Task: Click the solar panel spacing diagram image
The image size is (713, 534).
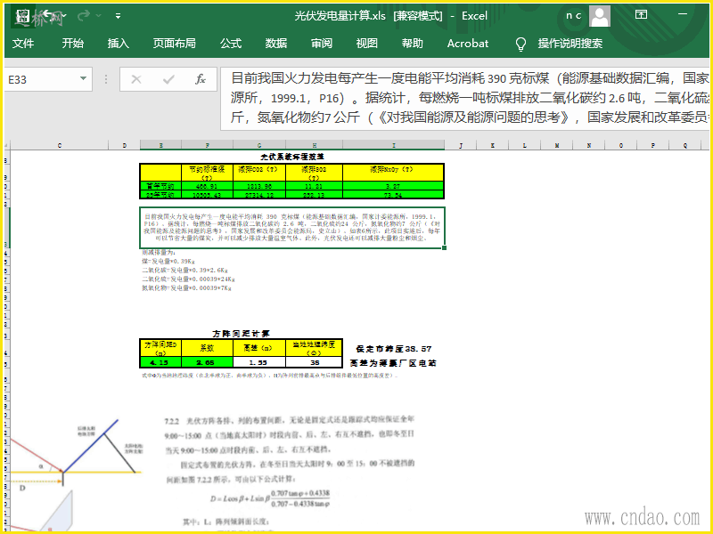Action: click(x=75, y=474)
